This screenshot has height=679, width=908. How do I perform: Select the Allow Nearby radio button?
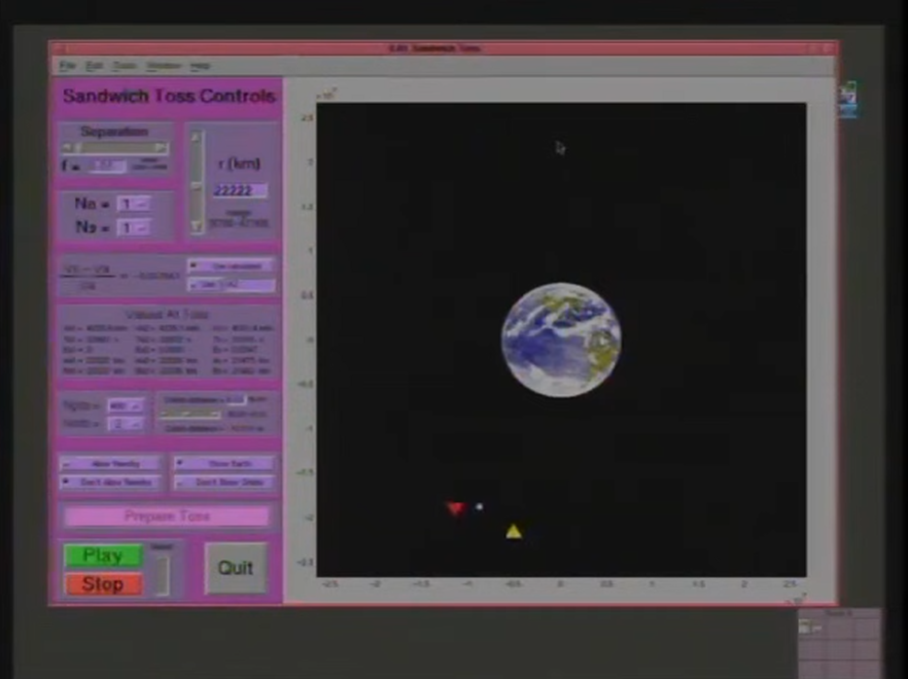pyautogui.click(x=110, y=463)
